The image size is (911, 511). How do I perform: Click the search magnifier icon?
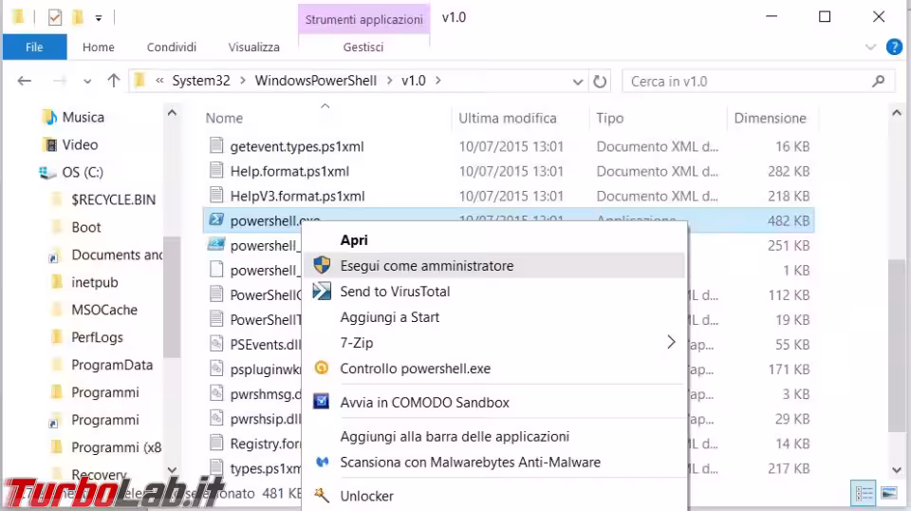[x=878, y=82]
